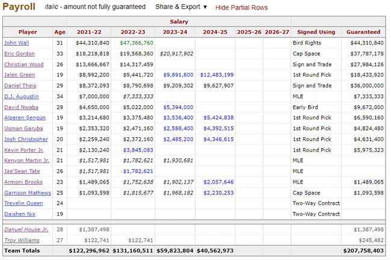Open Kevin Porter Jr.'s profile link
The height and width of the screenshot is (260, 391).
[24, 149]
